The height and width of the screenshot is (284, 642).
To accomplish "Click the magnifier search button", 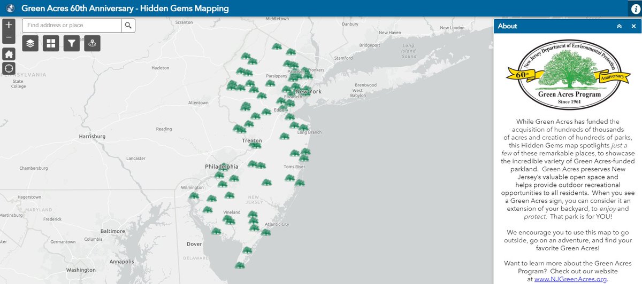I will point(128,25).
